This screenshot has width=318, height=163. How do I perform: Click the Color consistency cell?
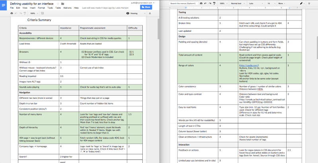pos(198,88)
